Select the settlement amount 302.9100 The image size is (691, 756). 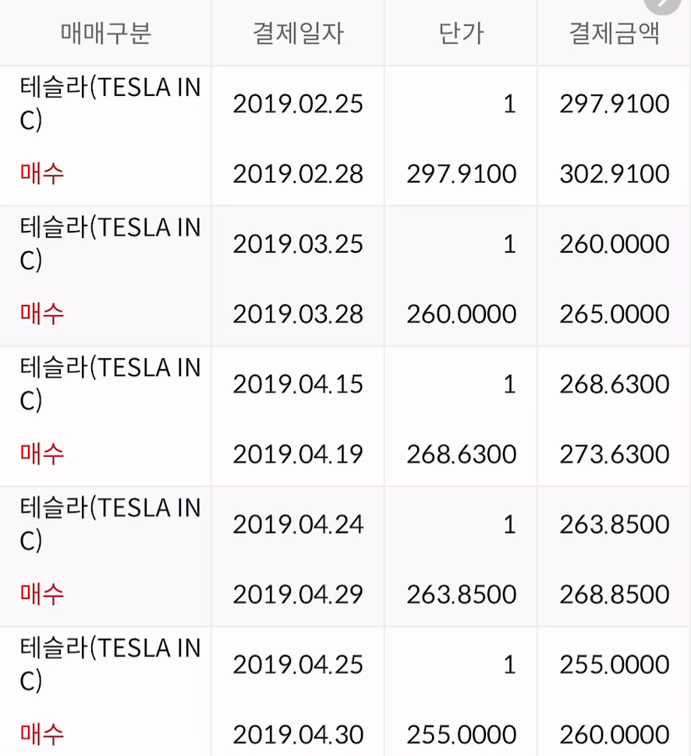pyautogui.click(x=615, y=174)
